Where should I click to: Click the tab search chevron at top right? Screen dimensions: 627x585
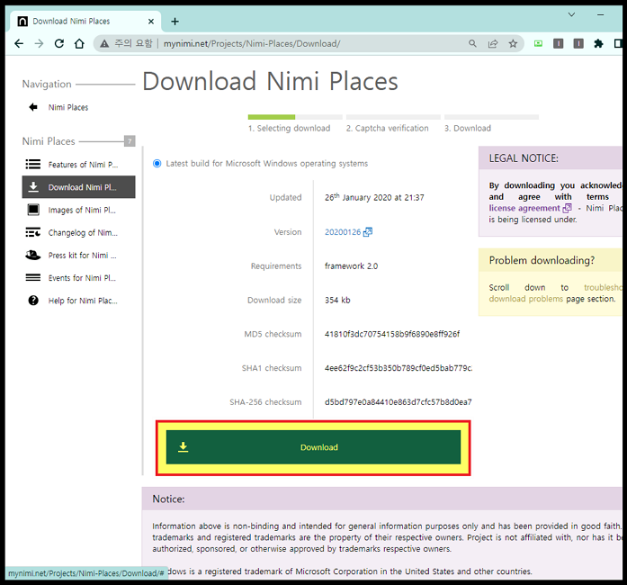571,14
